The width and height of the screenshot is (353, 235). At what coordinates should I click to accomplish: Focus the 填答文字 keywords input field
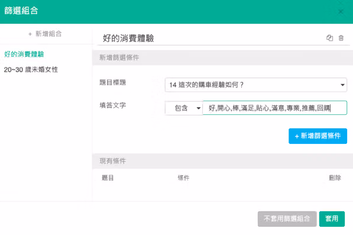click(x=275, y=108)
